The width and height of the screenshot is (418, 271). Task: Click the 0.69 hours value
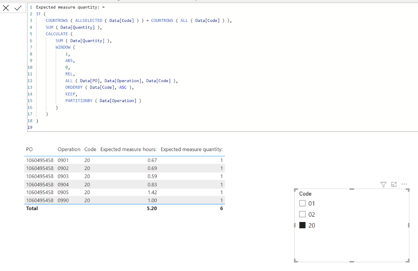coord(152,169)
